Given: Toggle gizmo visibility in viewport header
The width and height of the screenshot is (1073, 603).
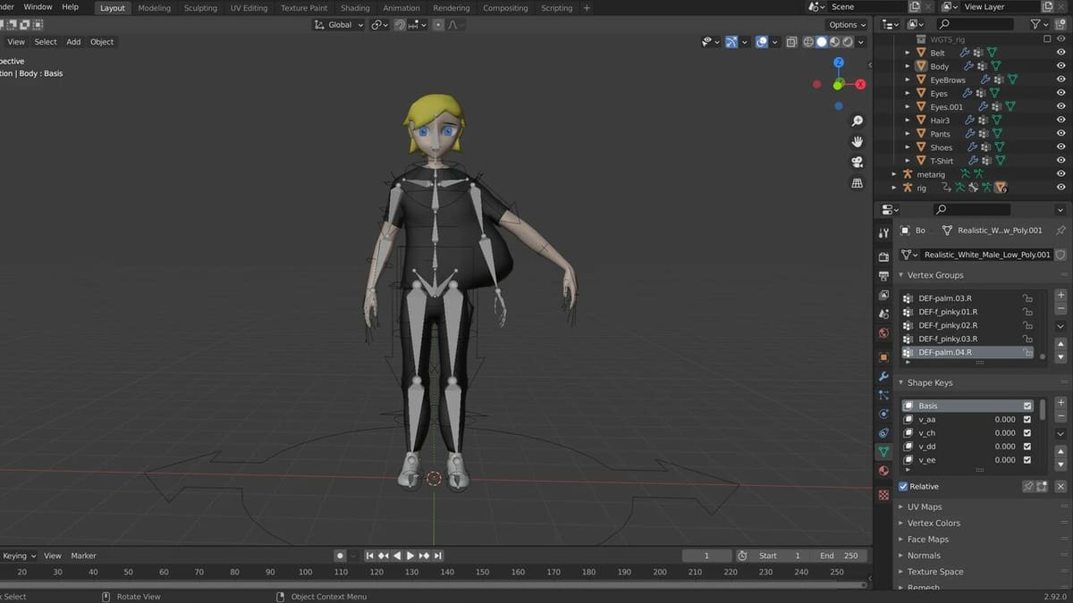Looking at the screenshot, I should point(732,42).
